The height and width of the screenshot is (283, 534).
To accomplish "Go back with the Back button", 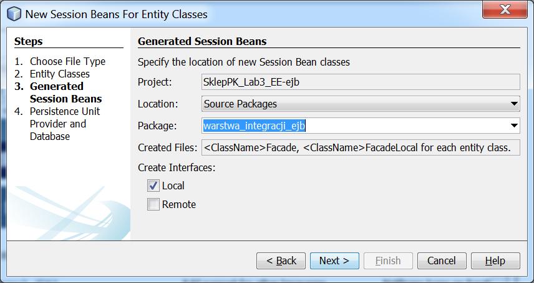I will 281,261.
